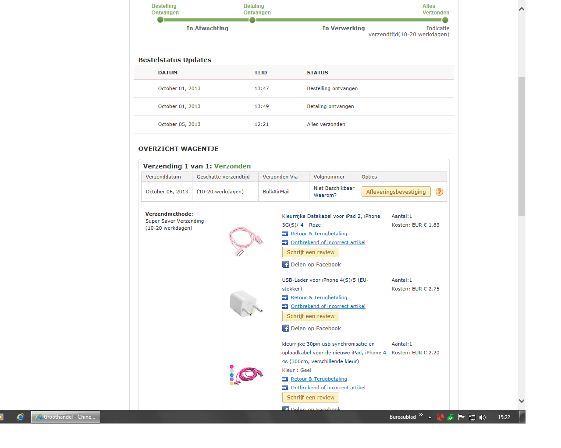Click the taskbar clock showing 15:22
The width and height of the screenshot is (561, 448).
[504, 417]
